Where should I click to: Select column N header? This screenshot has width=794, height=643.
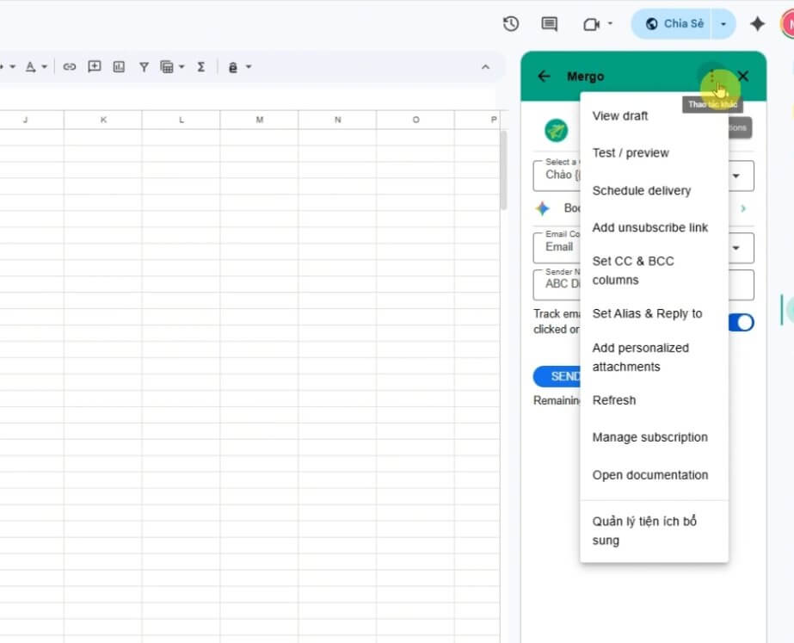[337, 120]
